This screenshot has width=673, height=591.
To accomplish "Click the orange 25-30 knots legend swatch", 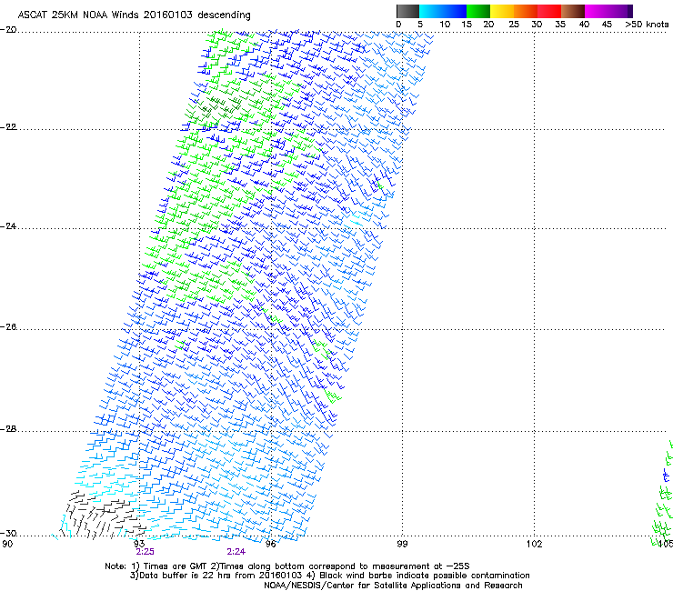I will (526, 11).
